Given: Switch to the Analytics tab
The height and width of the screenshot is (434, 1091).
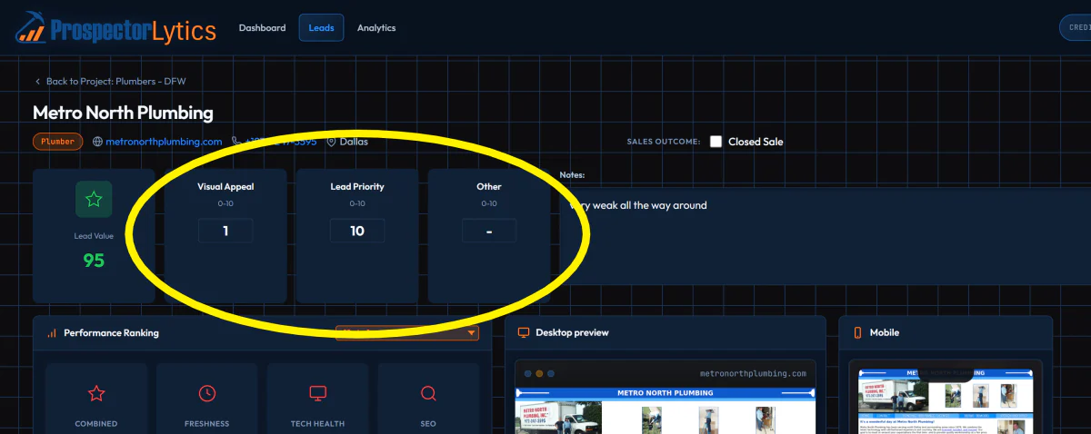Looking at the screenshot, I should [x=376, y=28].
